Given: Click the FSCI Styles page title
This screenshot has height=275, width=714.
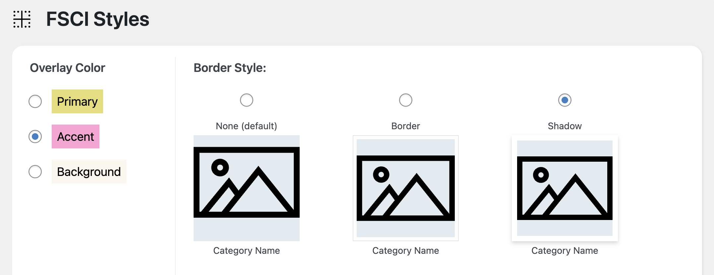Looking at the screenshot, I should click(x=98, y=19).
